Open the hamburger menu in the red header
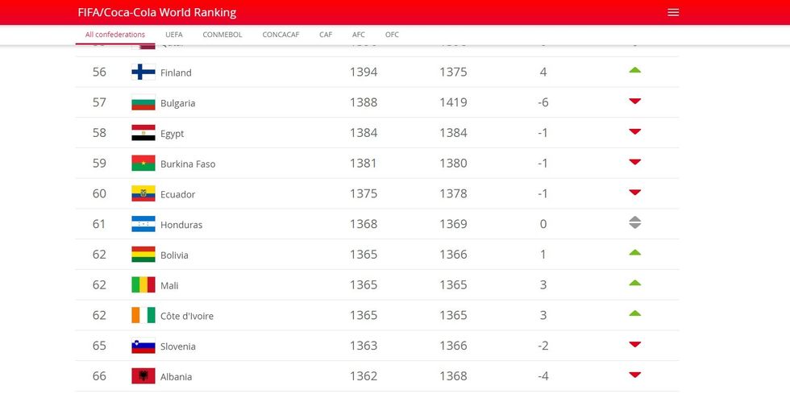This screenshot has width=790, height=394. point(673,13)
